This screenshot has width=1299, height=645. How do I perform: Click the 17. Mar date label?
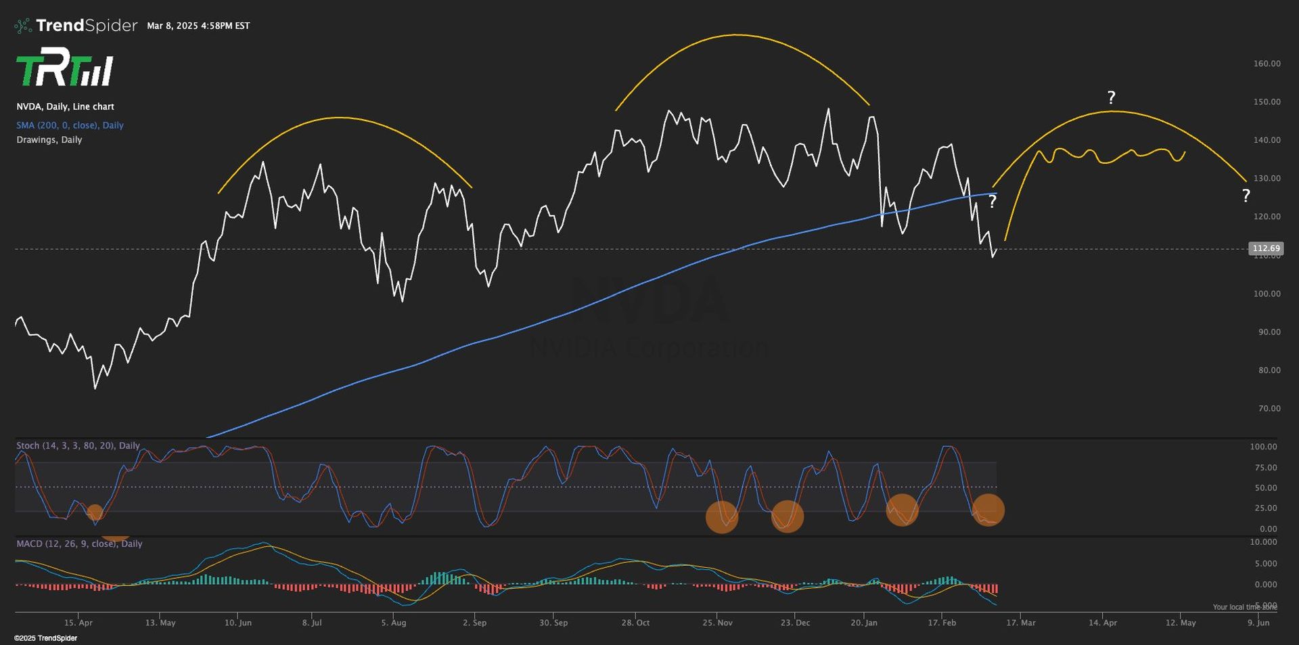pos(1021,623)
